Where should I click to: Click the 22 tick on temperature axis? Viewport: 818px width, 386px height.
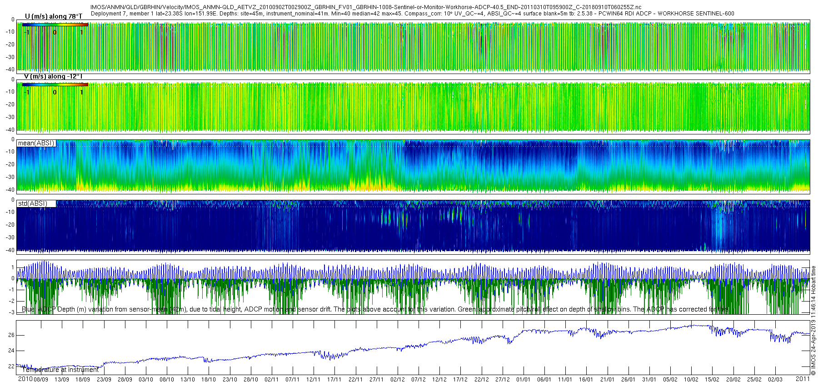(11, 366)
